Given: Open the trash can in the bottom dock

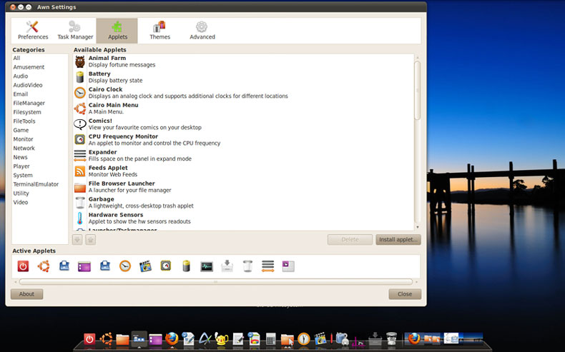Looking at the screenshot, I should point(392,338).
